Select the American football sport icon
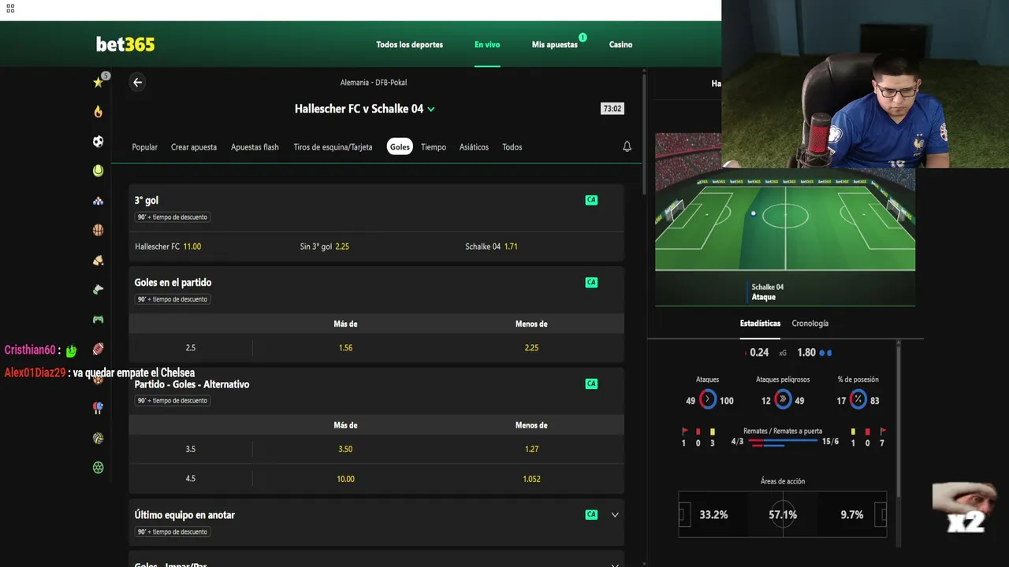Image resolution: width=1009 pixels, height=567 pixels. point(98,349)
